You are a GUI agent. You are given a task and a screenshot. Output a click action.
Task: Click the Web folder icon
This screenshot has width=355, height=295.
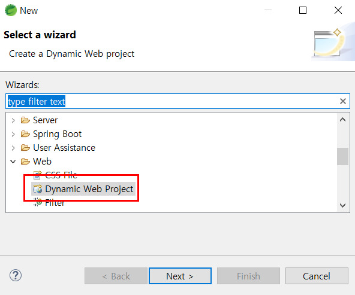tap(25, 162)
